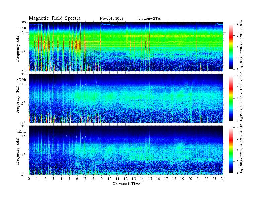
Task: Click the log(PSD) scale label beside the dZ/dt color bar
Action: click(x=241, y=148)
